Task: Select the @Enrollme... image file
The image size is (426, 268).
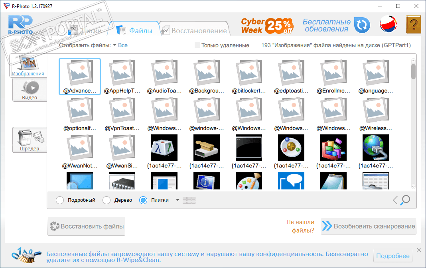Action: pyautogui.click(x=333, y=77)
